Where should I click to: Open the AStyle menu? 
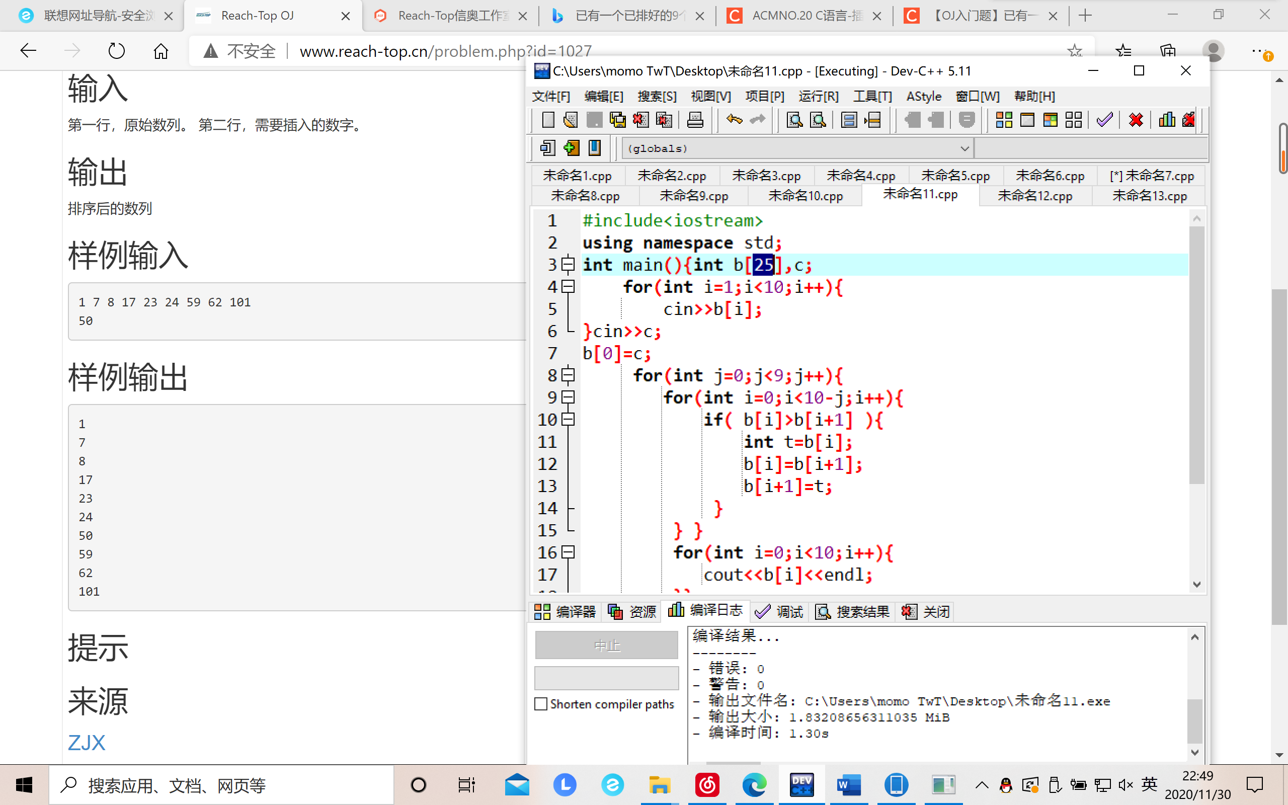924,97
